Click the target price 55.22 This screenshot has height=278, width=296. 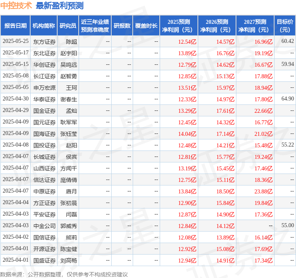(x=288, y=145)
